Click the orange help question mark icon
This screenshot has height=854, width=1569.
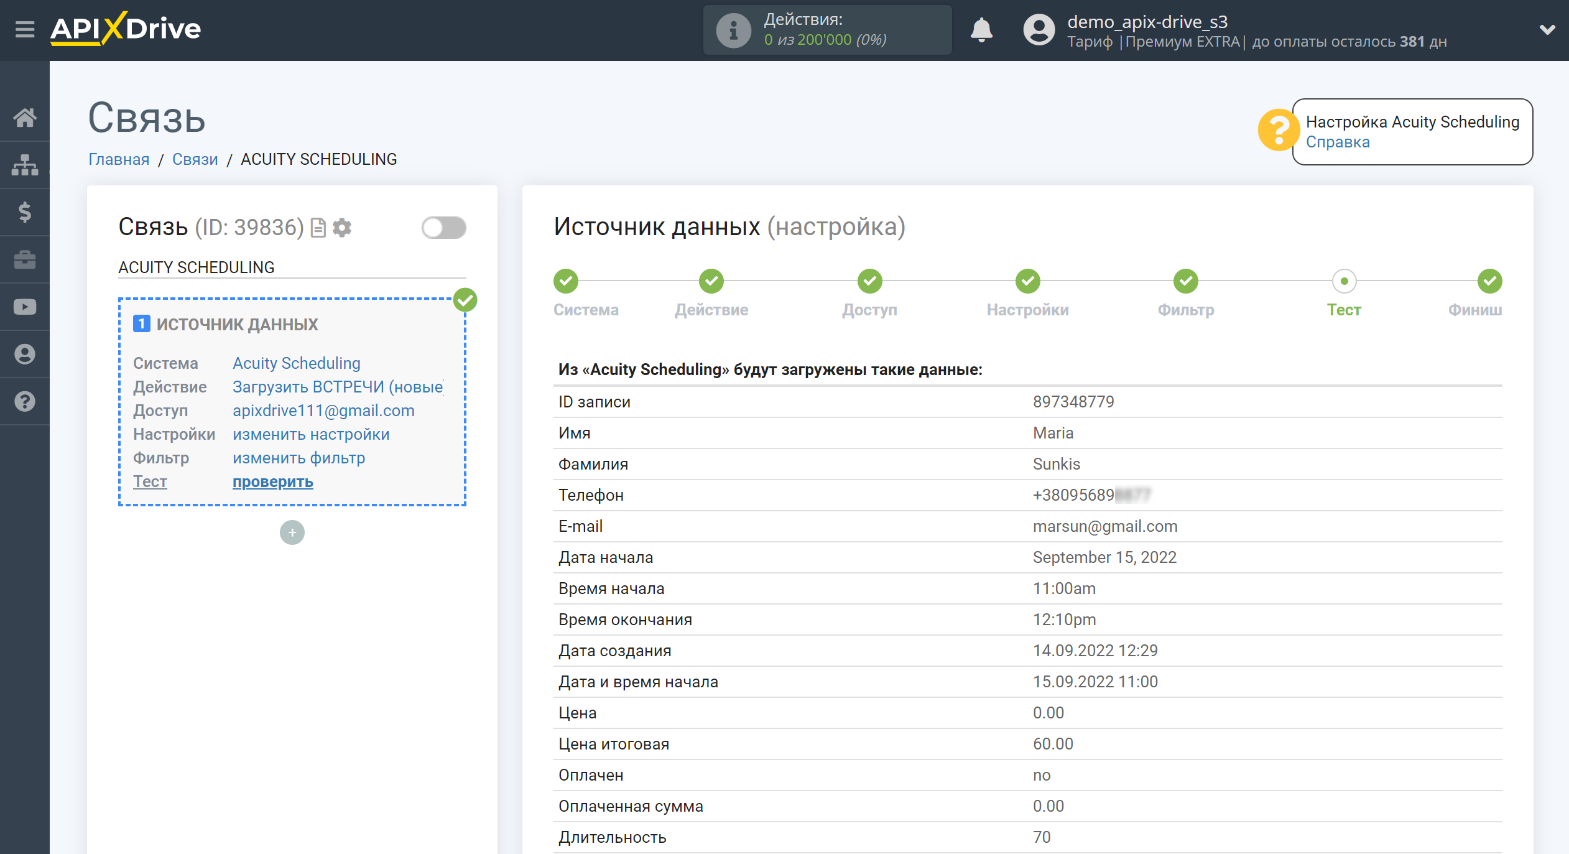[x=1278, y=130]
